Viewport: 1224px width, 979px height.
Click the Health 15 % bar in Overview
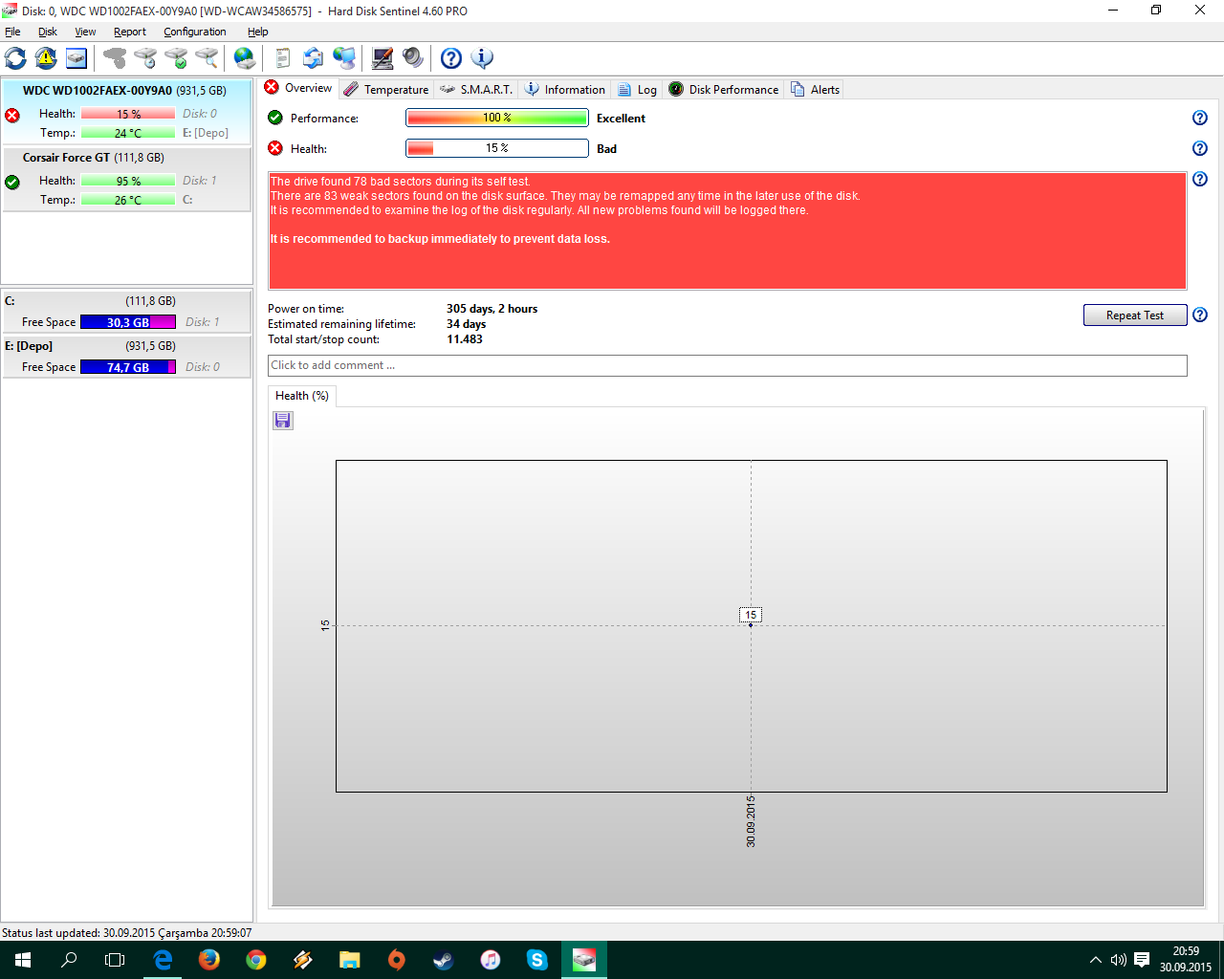point(497,148)
